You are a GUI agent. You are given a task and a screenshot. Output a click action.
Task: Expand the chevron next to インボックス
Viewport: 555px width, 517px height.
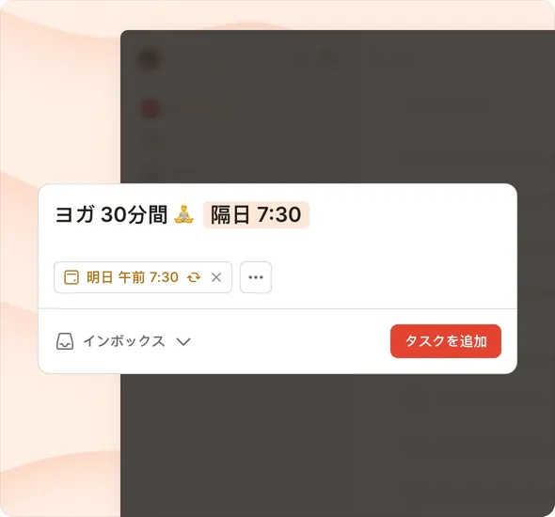click(183, 341)
